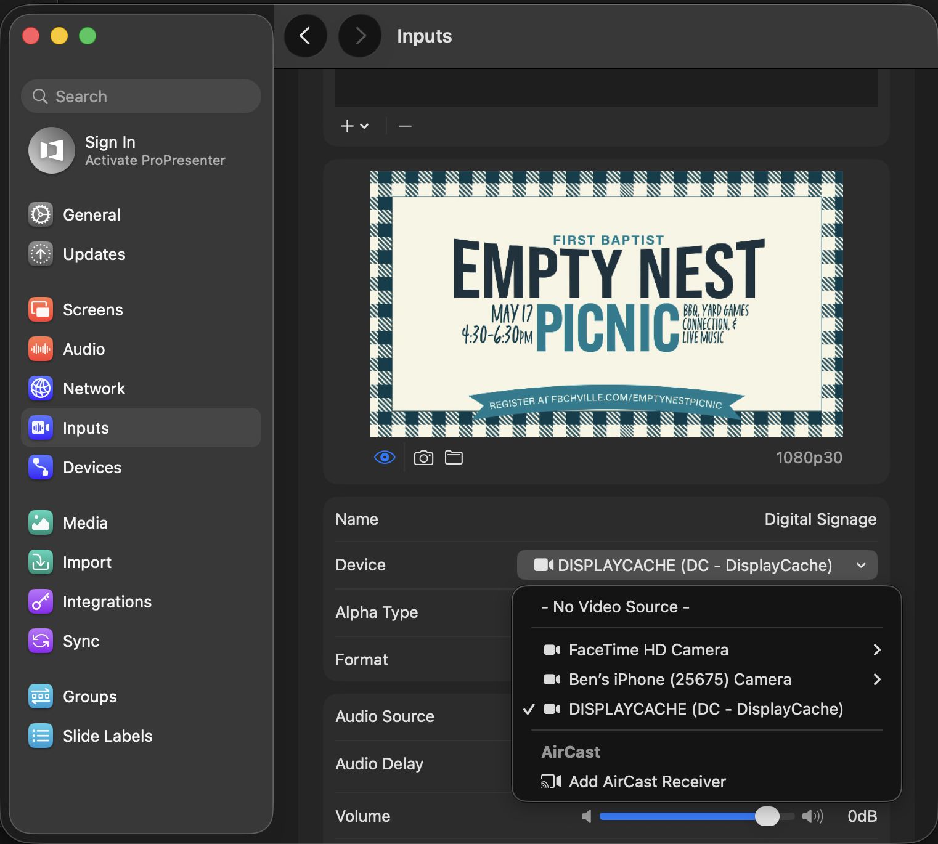Click the Integrations key icon
Screen dimensions: 938x844
coord(41,601)
